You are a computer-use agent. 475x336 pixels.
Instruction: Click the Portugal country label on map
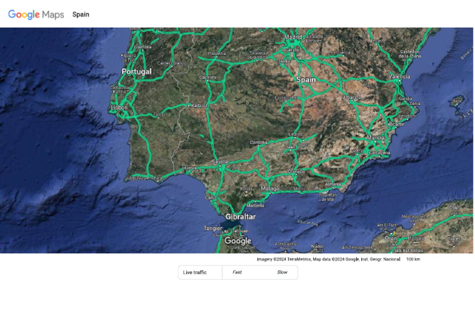(136, 72)
